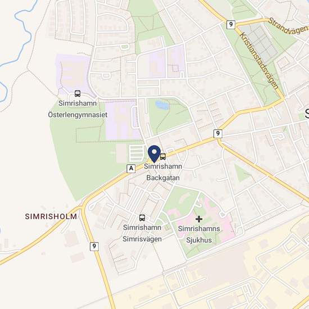Click the parking lot beside the location pin
Screen dimensions: 309x309
point(137,153)
